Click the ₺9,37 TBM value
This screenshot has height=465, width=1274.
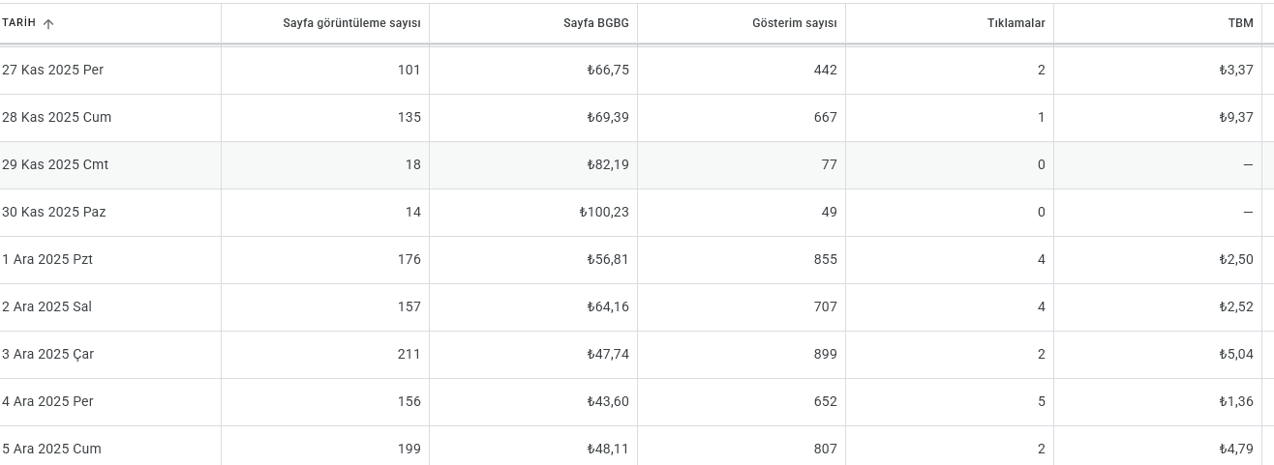point(1236,117)
